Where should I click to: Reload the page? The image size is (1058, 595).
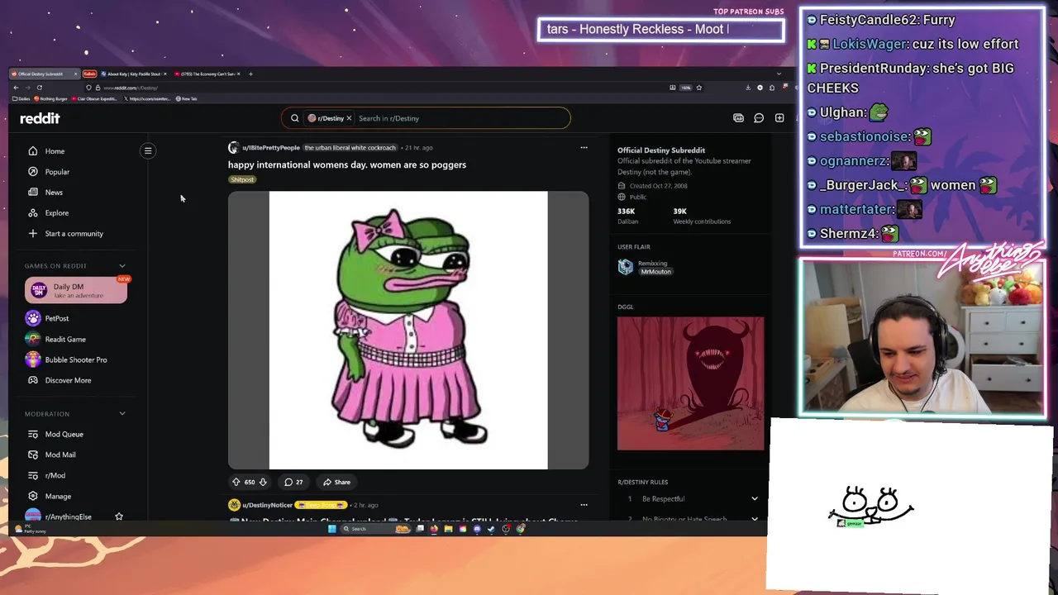click(x=39, y=88)
